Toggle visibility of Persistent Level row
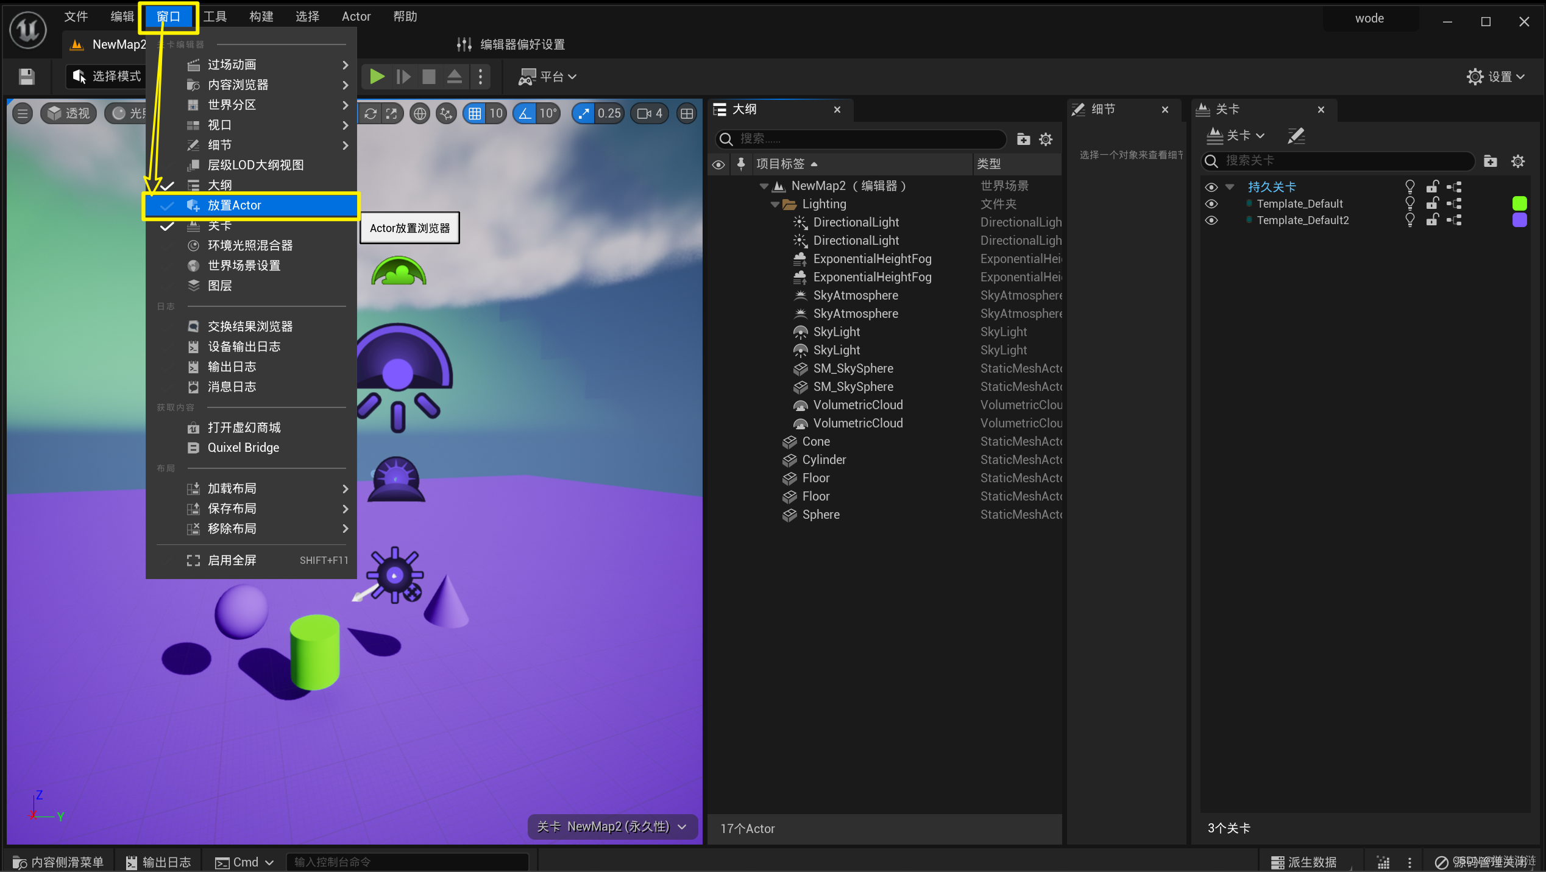 1211,187
